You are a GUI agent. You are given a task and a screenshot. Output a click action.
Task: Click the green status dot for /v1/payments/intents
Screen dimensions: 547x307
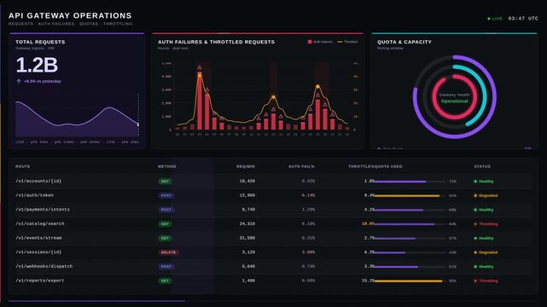pyautogui.click(x=475, y=210)
